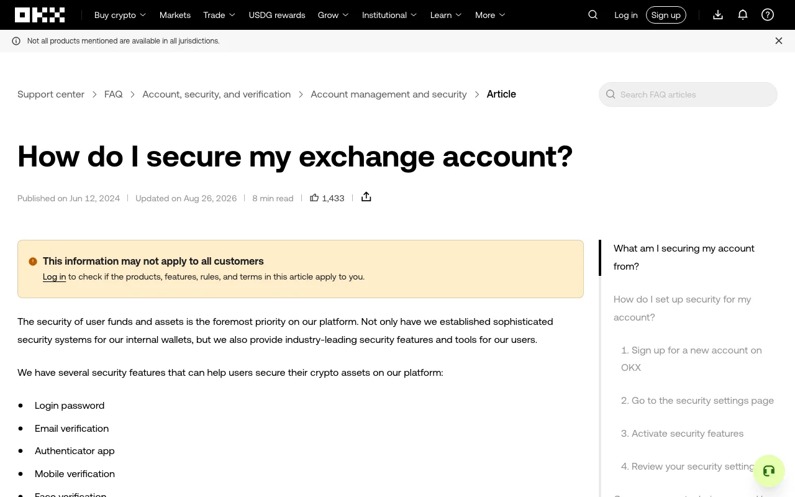Dismiss the jurisdiction notice banner
The width and height of the screenshot is (795, 497).
pyautogui.click(x=779, y=41)
